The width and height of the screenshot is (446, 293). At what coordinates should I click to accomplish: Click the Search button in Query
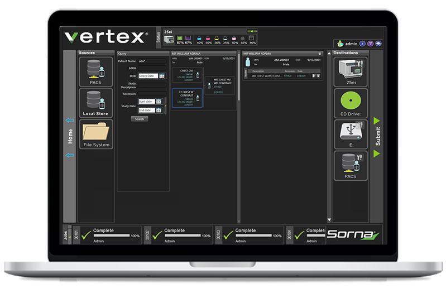140,119
